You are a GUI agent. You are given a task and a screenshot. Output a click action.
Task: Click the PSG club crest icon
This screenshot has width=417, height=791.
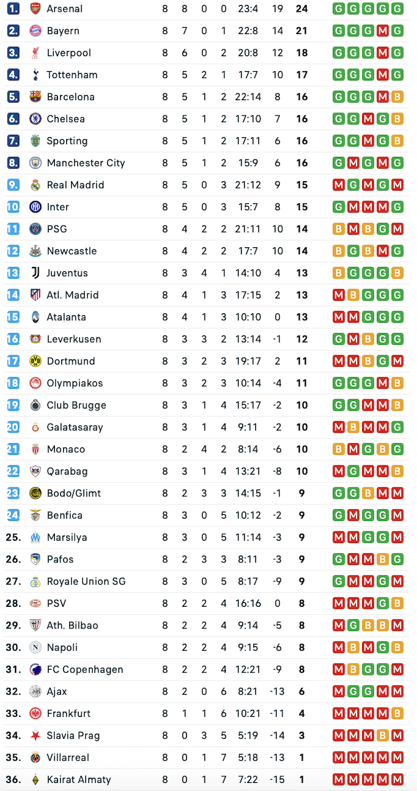(x=35, y=229)
